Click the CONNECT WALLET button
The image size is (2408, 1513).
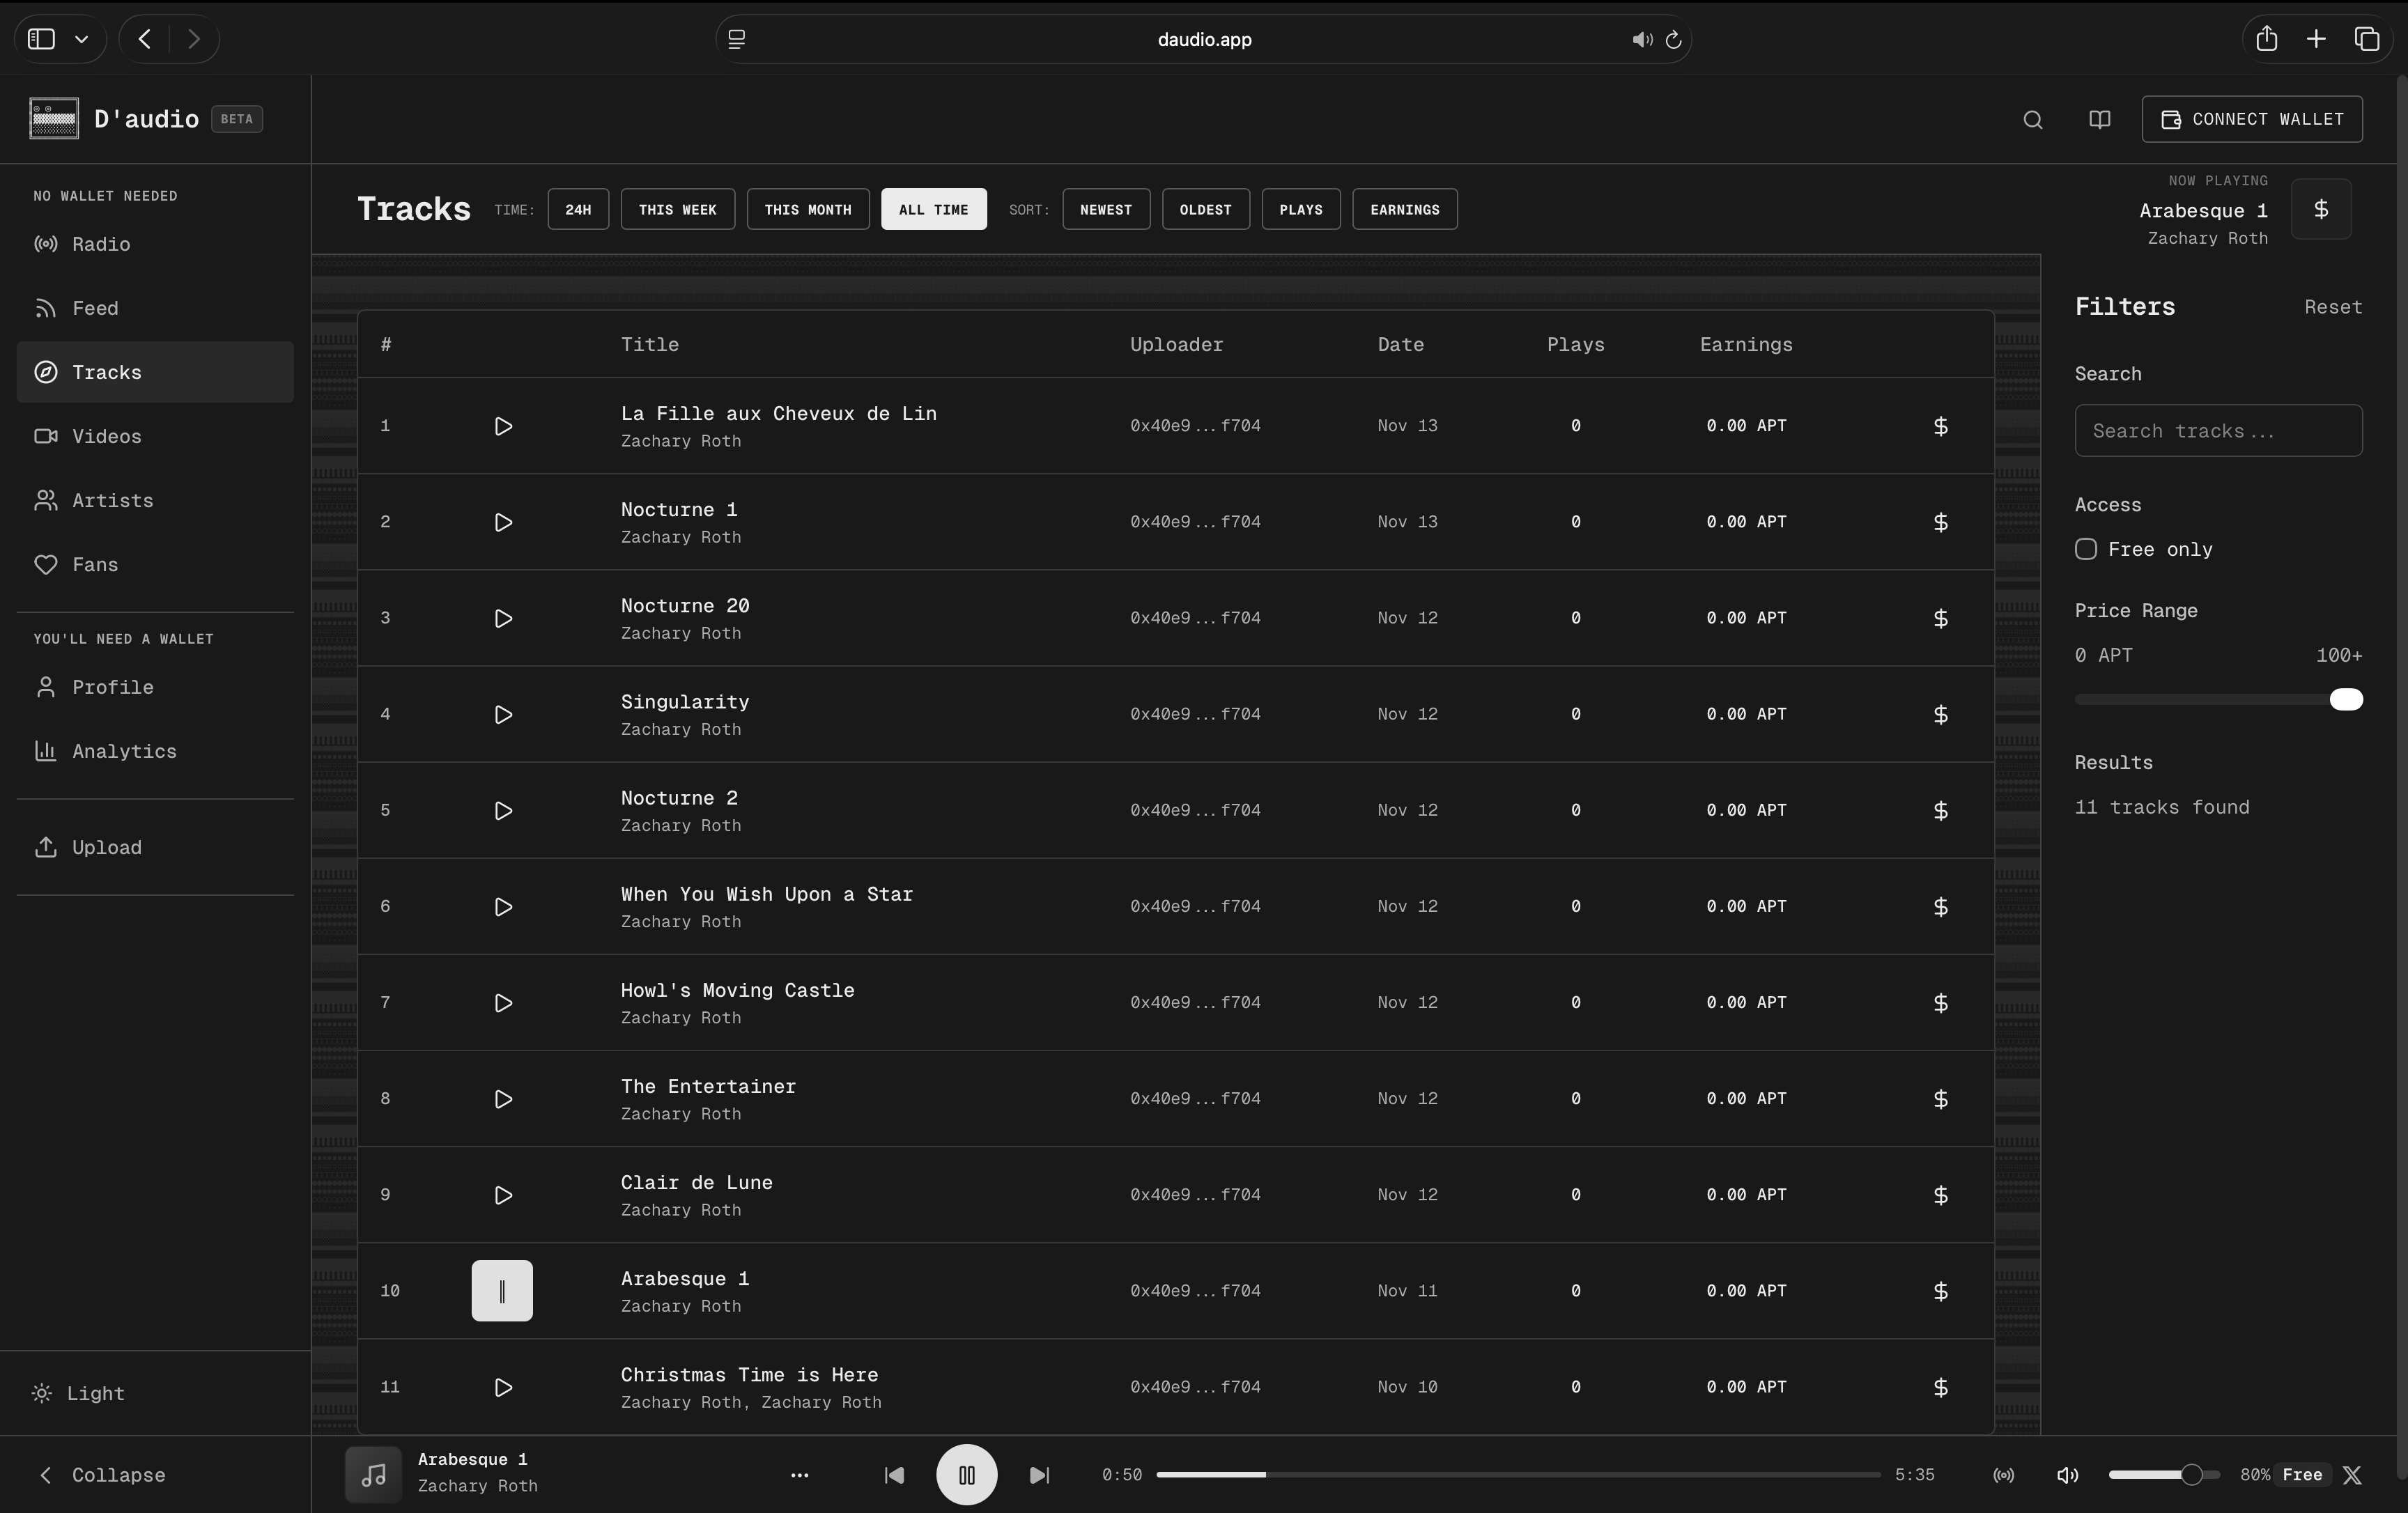coord(2252,118)
